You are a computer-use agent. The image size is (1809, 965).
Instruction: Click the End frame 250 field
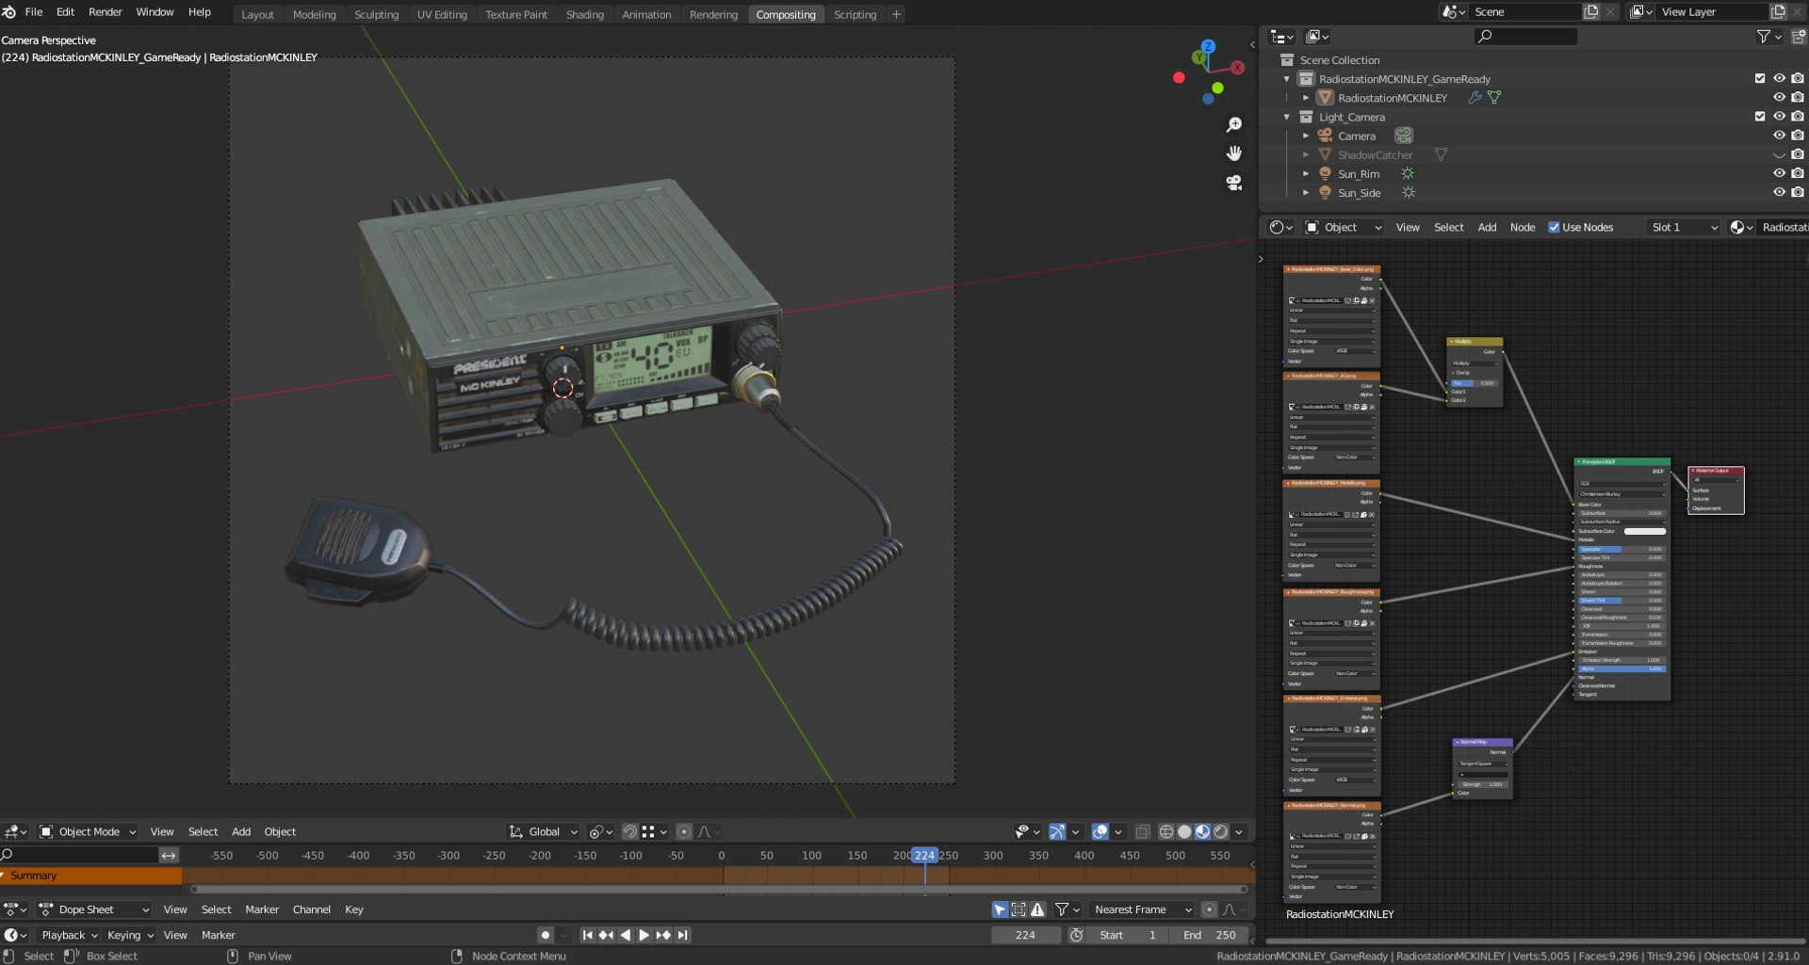coord(1209,935)
